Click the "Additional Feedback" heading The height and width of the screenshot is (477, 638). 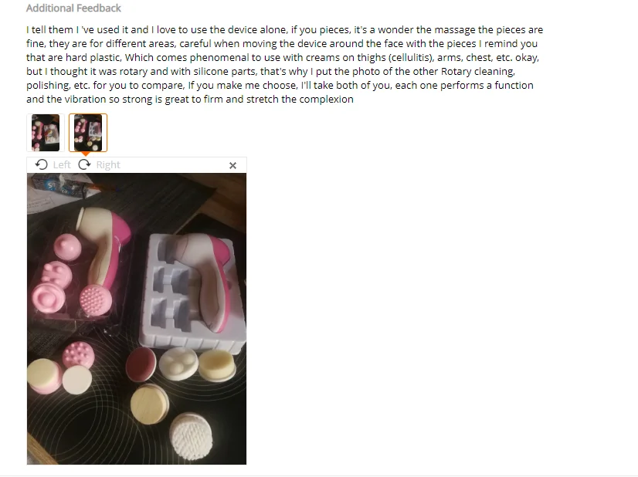73,8
